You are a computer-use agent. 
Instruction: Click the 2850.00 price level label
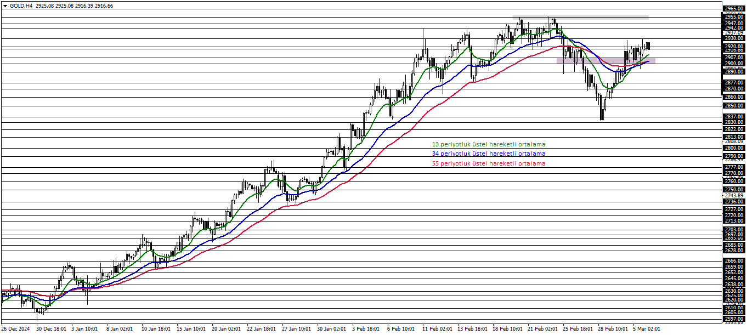734,106
